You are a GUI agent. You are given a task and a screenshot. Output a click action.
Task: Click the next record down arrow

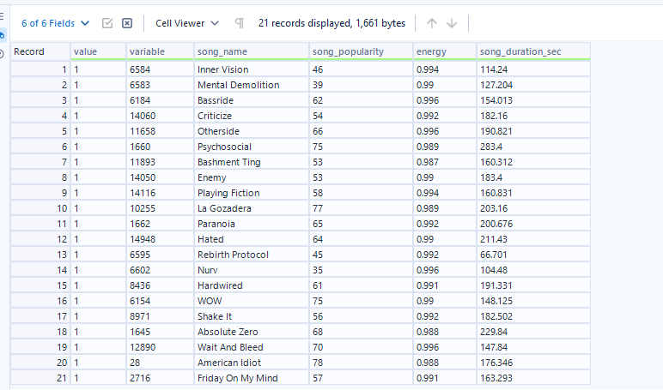pos(452,23)
